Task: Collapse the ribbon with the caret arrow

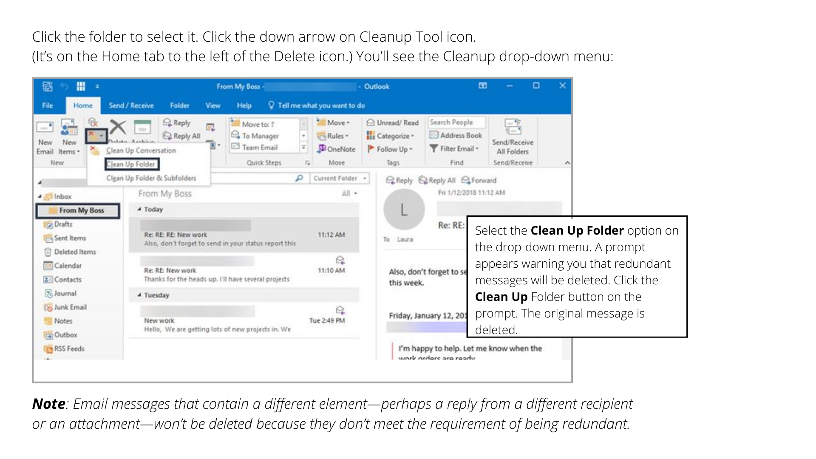Action: pos(567,163)
